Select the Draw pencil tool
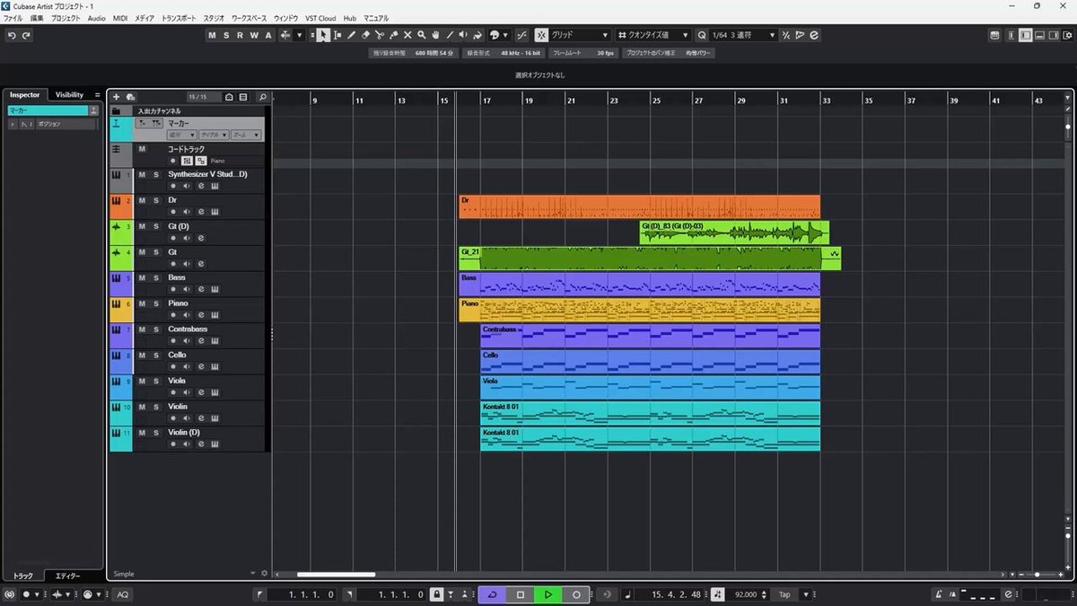The image size is (1077, 606). click(351, 35)
